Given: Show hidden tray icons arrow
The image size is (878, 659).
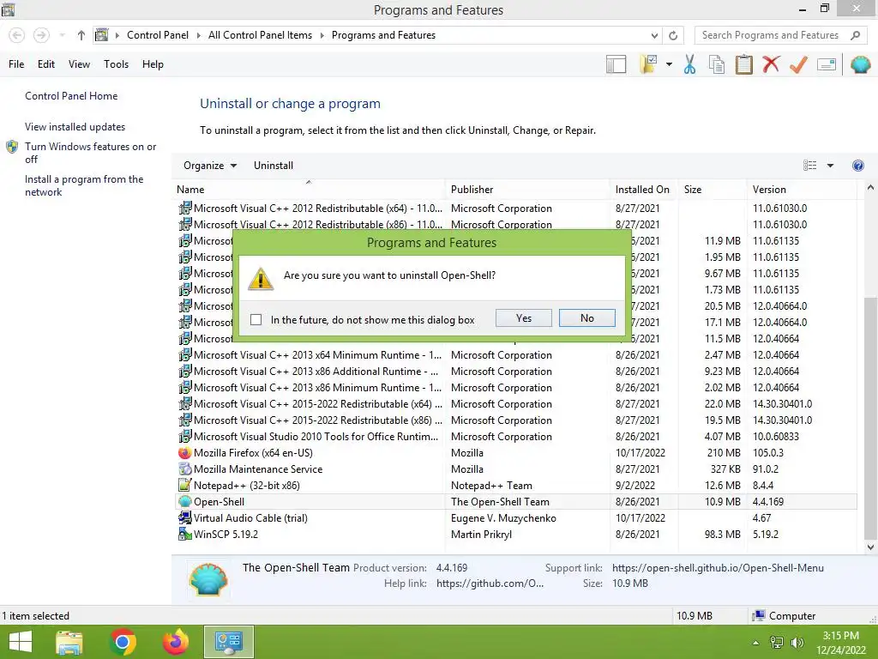Looking at the screenshot, I should (755, 643).
